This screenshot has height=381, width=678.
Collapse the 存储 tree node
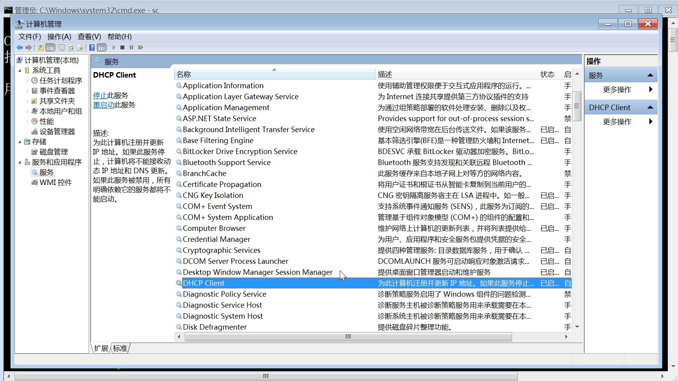pos(20,142)
